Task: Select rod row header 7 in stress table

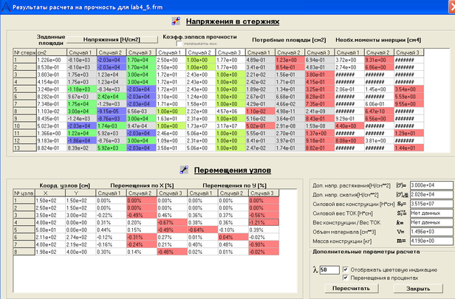Action: [x=24, y=104]
